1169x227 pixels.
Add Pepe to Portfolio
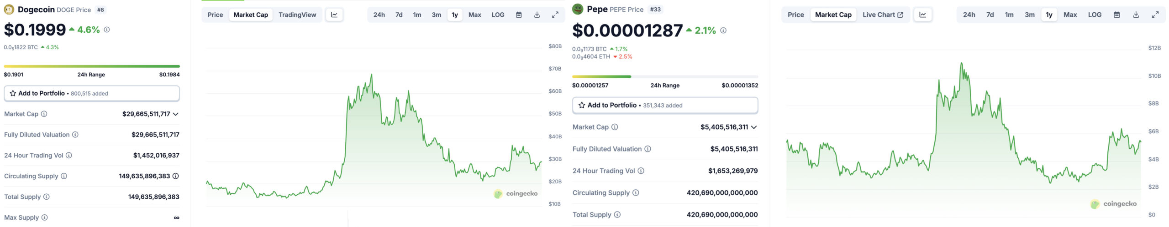[x=665, y=105]
